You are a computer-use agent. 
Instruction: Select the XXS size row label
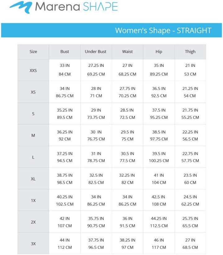(33, 70)
